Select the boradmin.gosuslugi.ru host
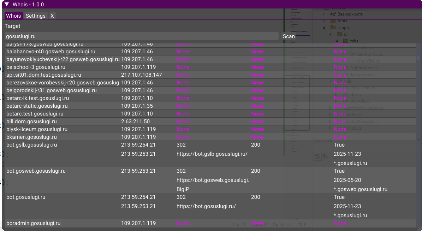Image resolution: width=422 pixels, height=231 pixels. coord(34,223)
